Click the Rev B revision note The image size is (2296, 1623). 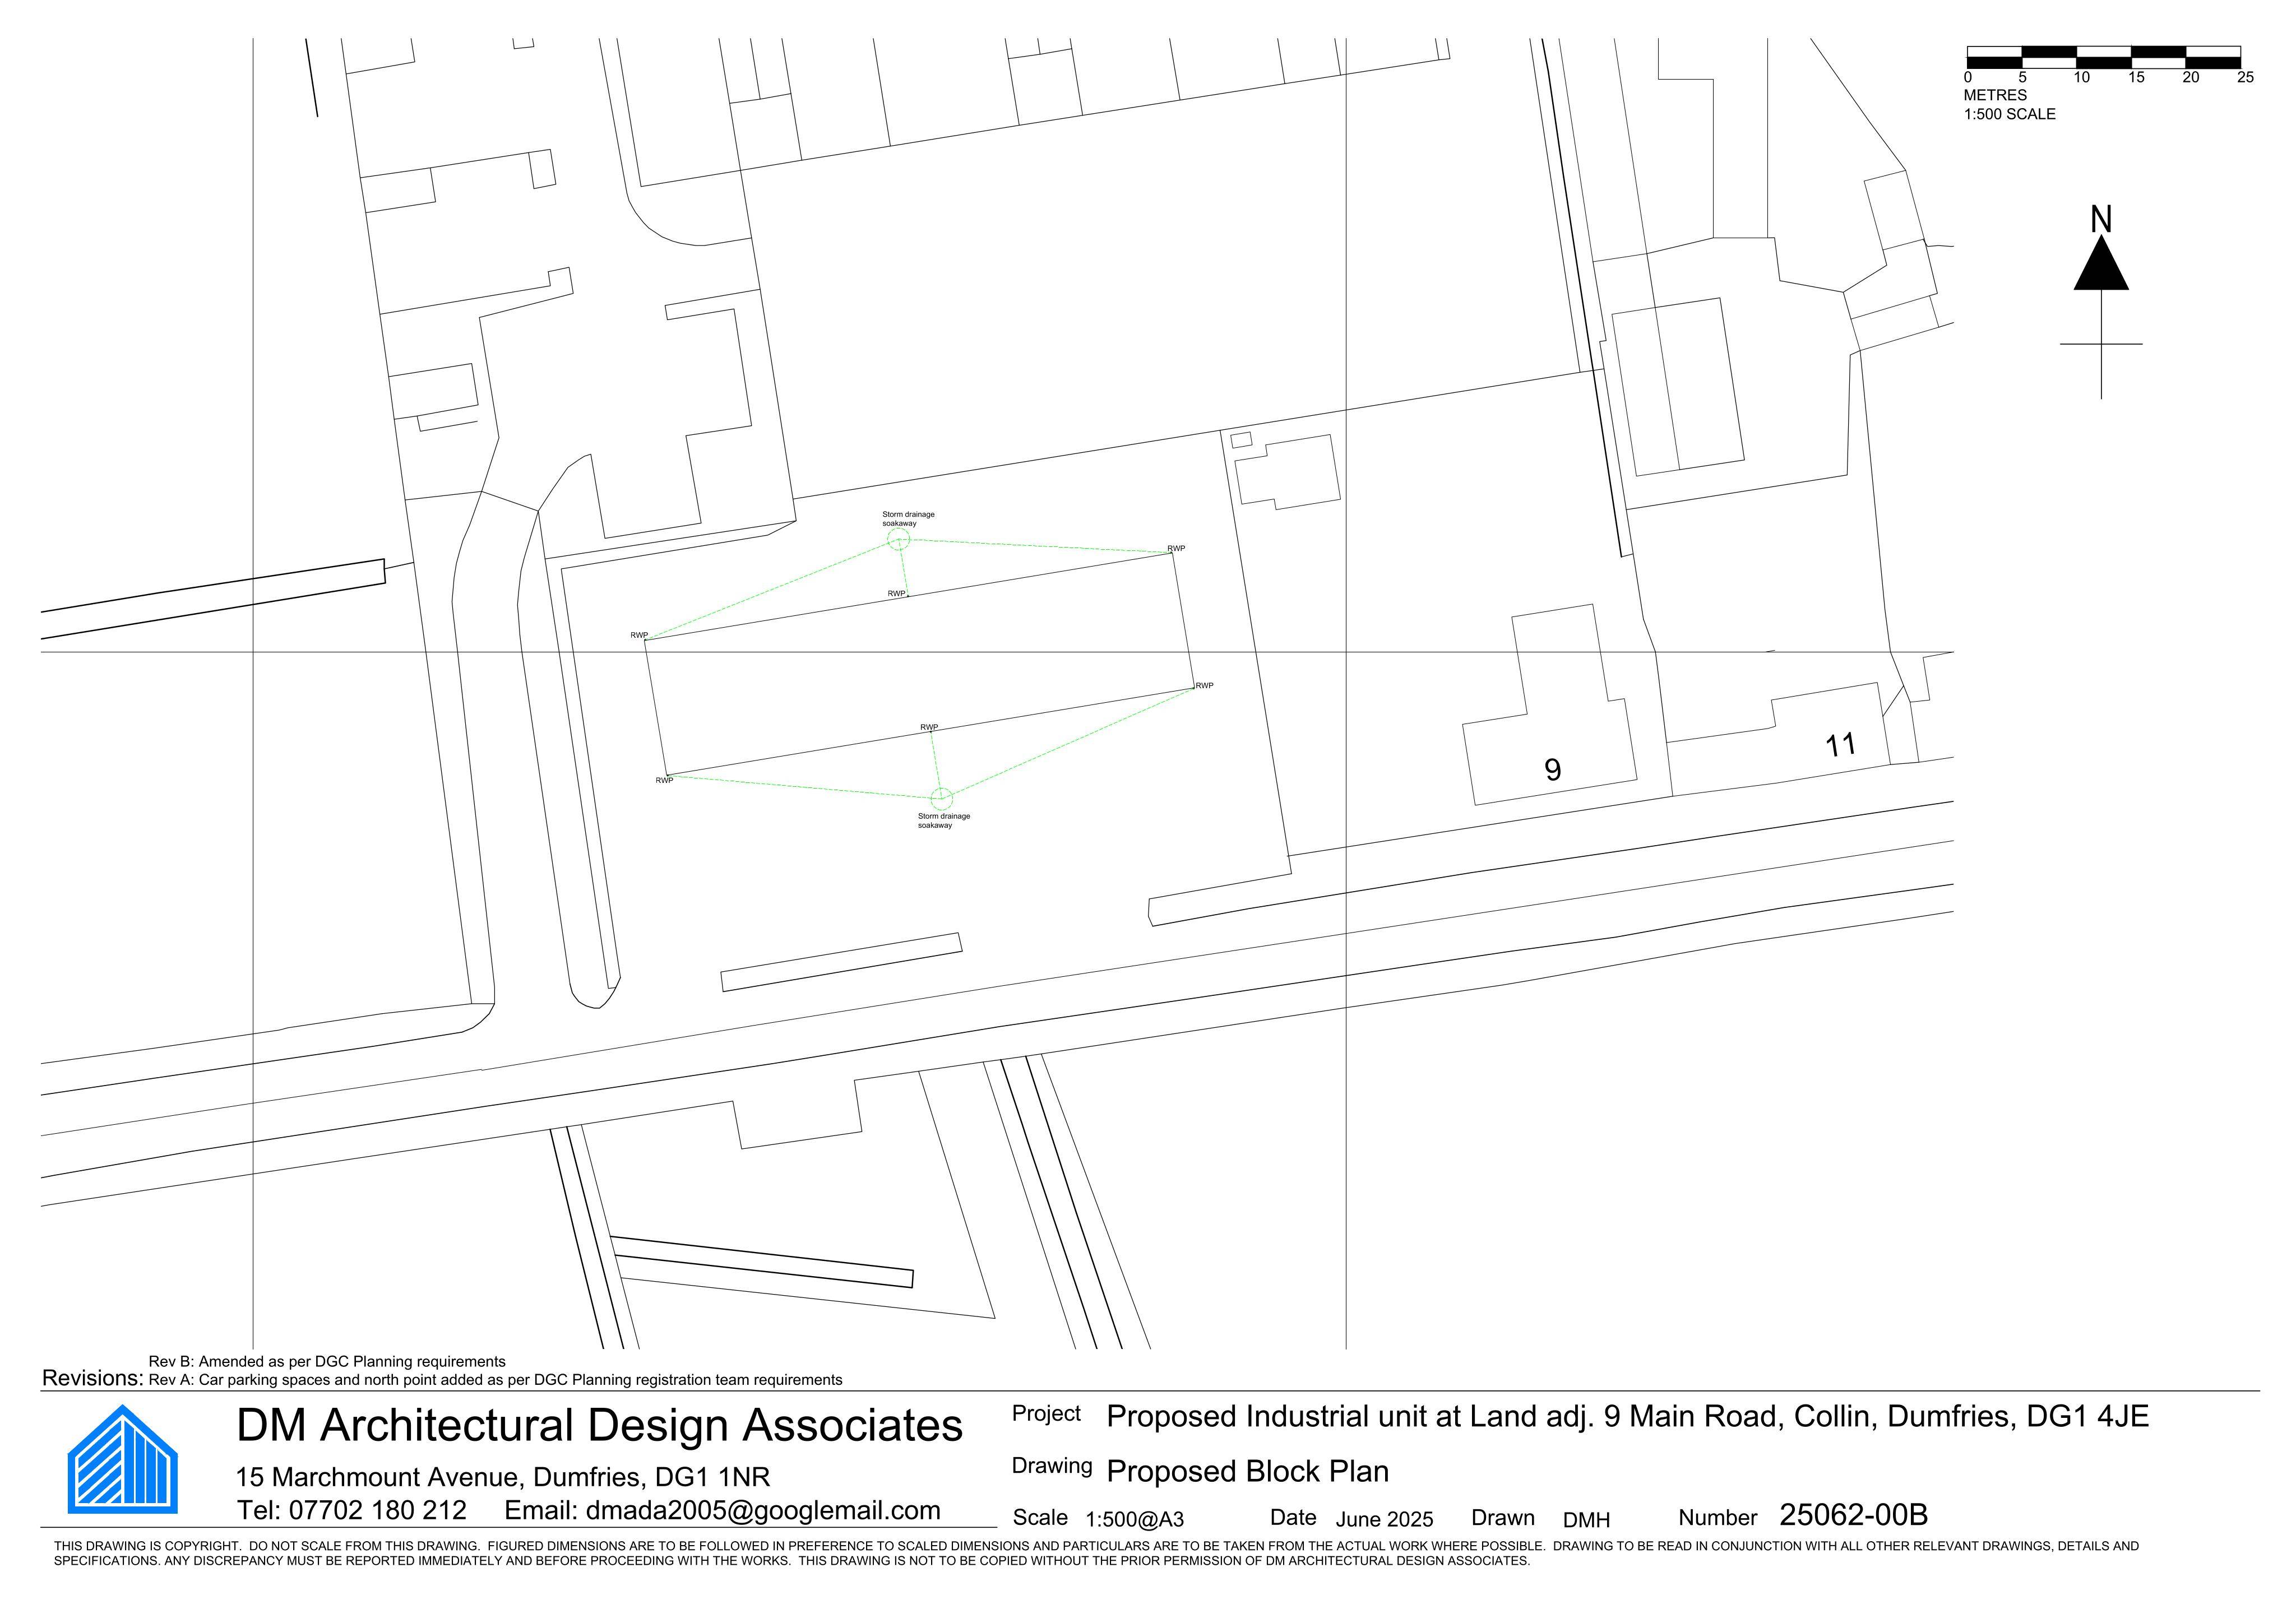327,1361
